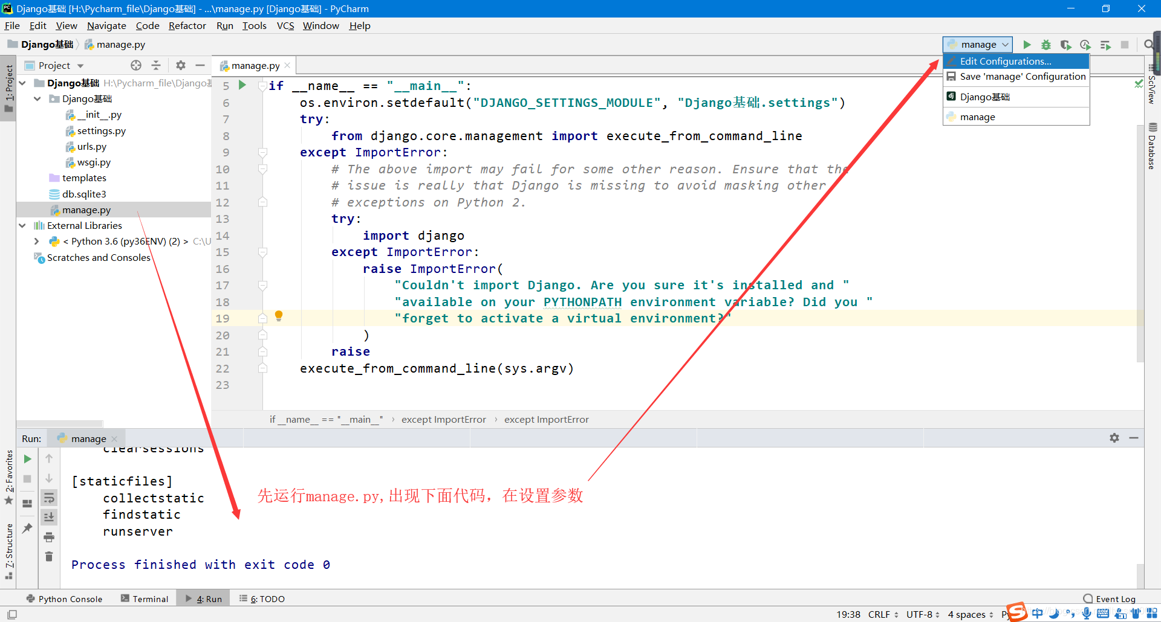Collapse the Django基础 root project node

22,83
